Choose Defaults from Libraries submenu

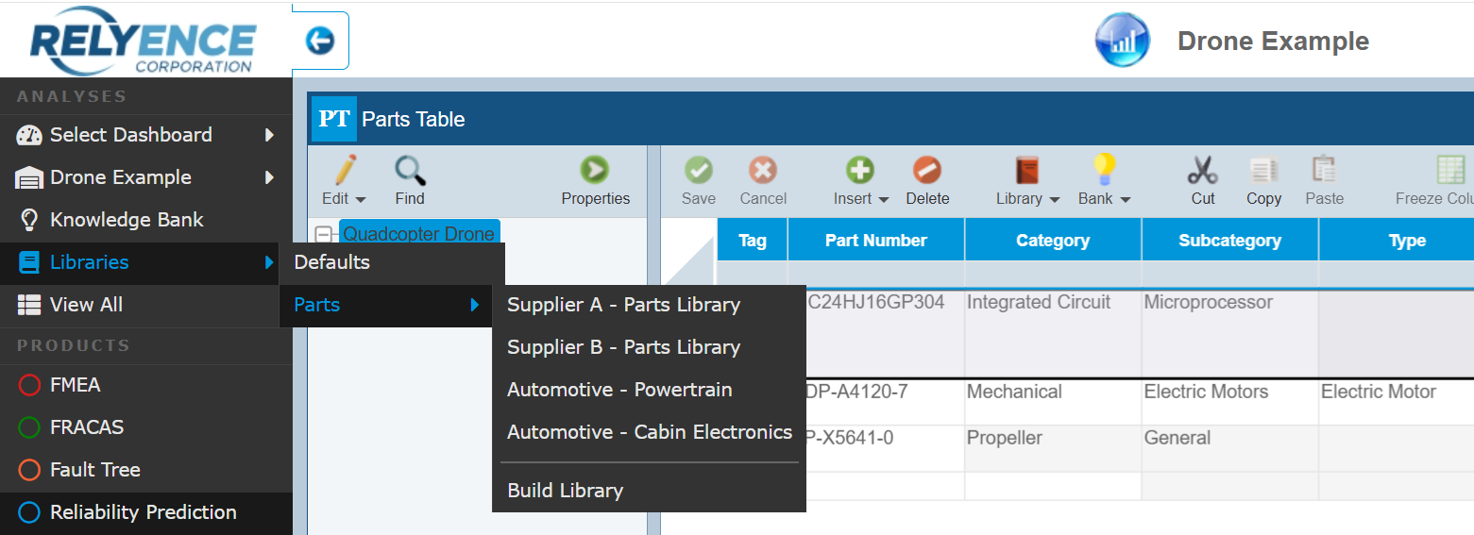pos(392,263)
